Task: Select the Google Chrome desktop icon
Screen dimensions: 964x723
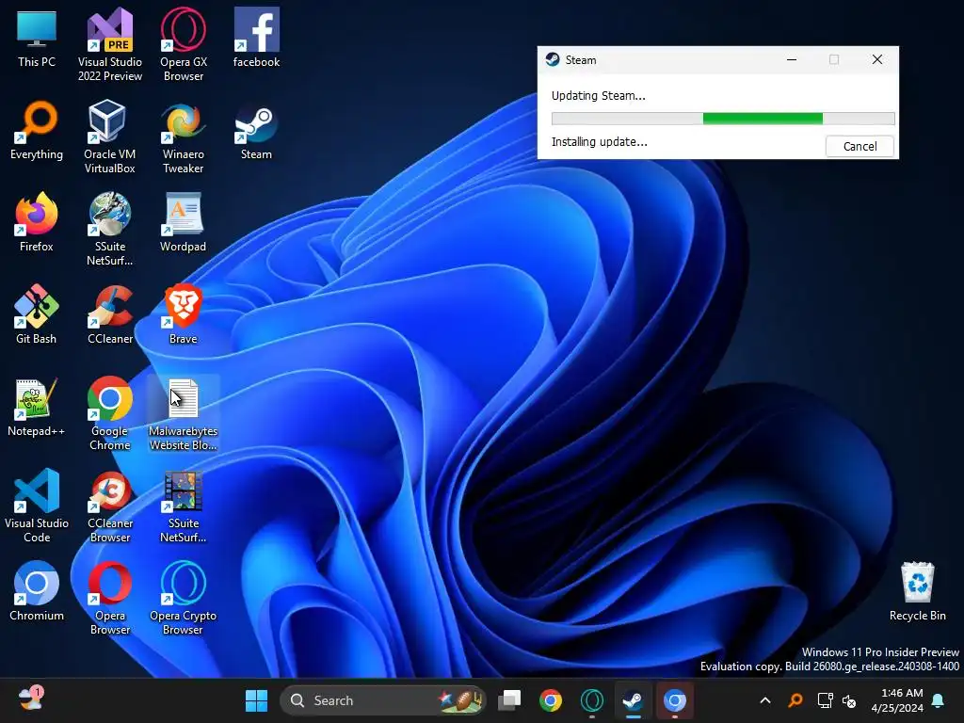Action: point(109,413)
